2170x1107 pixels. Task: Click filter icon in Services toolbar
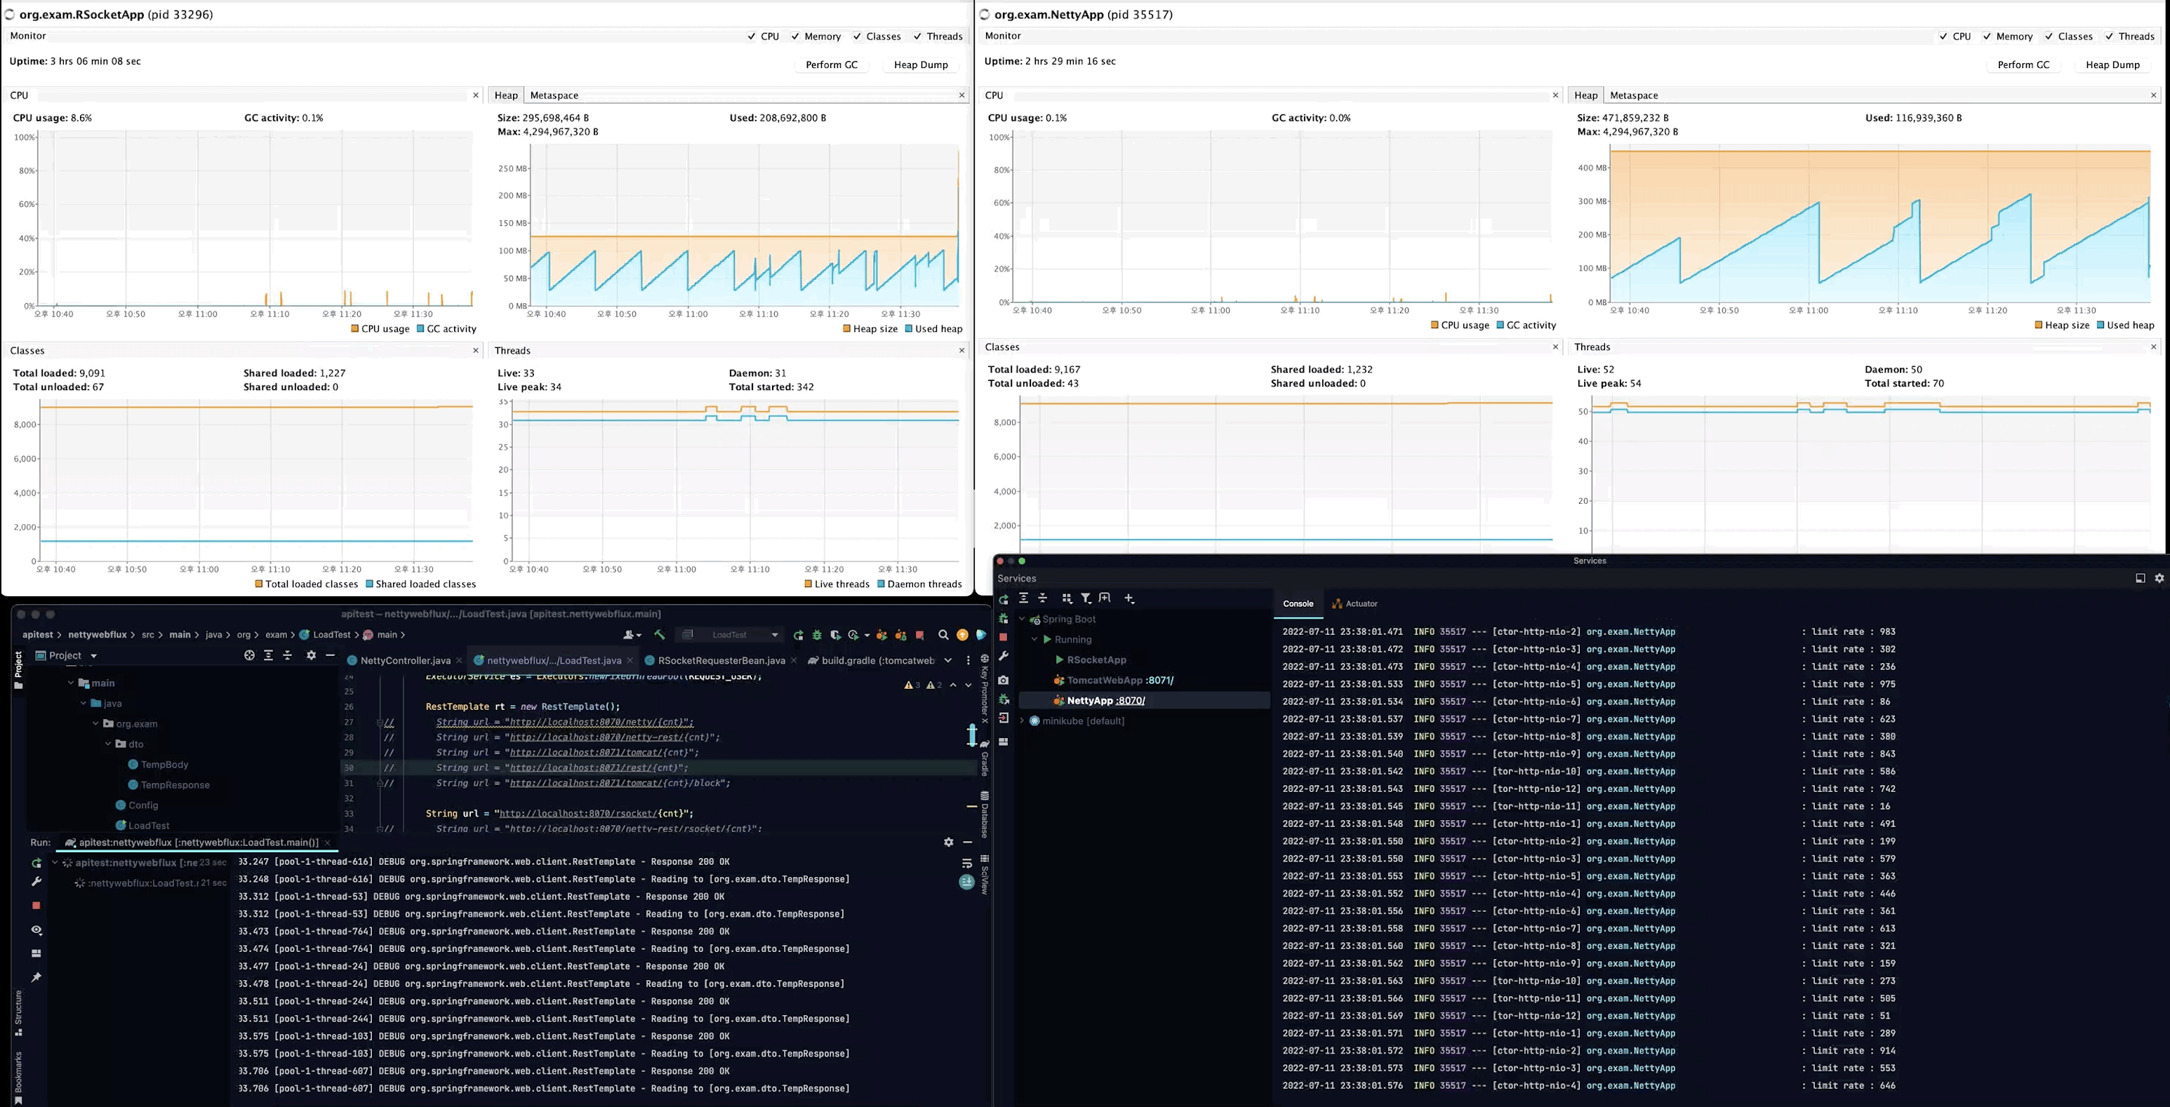coord(1086,598)
